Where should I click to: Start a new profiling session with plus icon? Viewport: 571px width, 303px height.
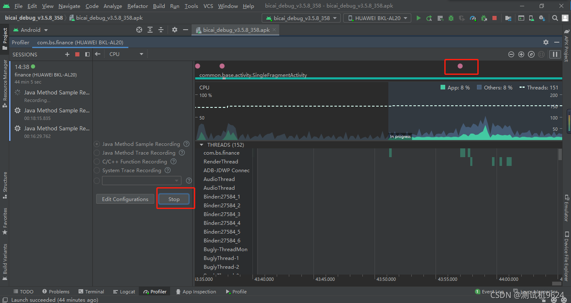pos(67,54)
